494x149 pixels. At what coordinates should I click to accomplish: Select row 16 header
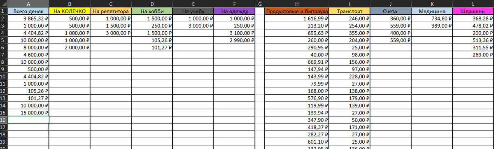coord(4,120)
